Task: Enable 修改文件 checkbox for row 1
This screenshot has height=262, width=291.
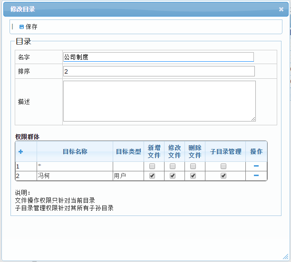Action: (x=173, y=166)
